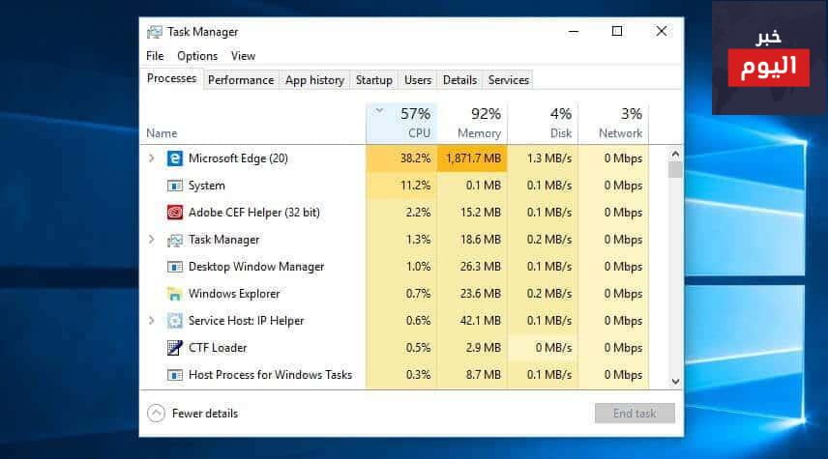The image size is (828, 459).
Task: Select the Windows Explorer folder icon
Action: click(x=175, y=294)
